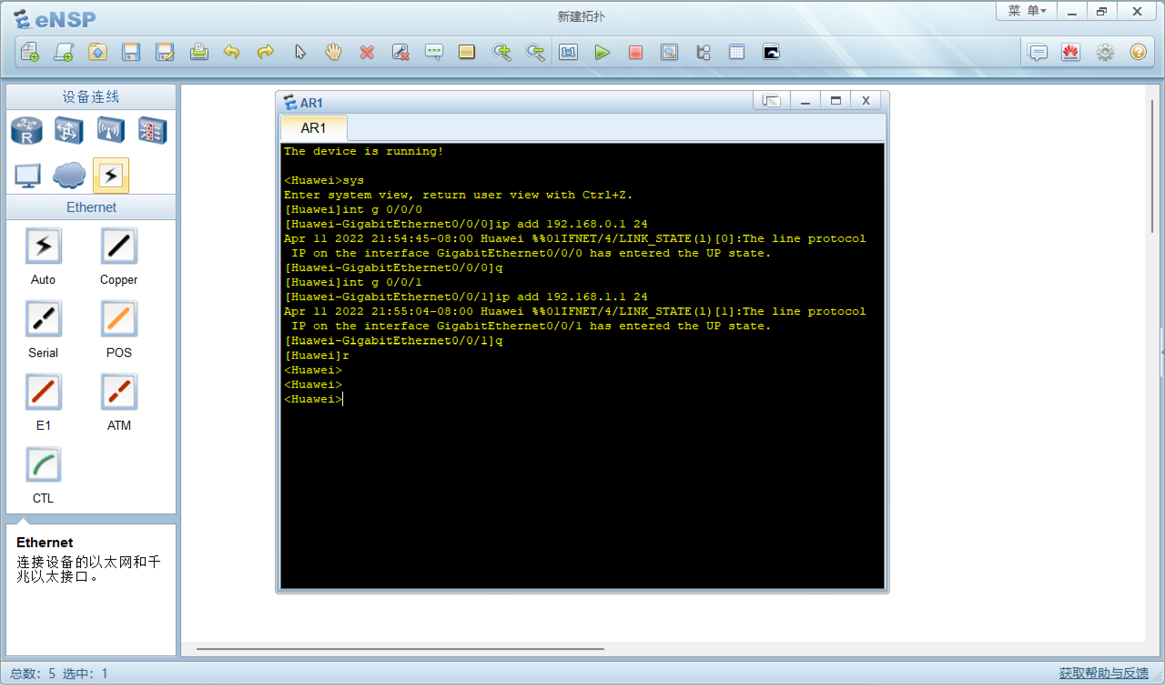Viewport: 1165px width, 685px height.
Task: Save the current topology
Action: (x=131, y=52)
